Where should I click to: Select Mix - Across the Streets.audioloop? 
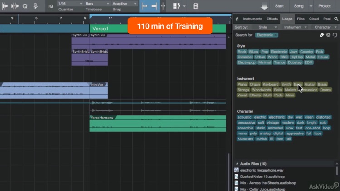pos(268,183)
